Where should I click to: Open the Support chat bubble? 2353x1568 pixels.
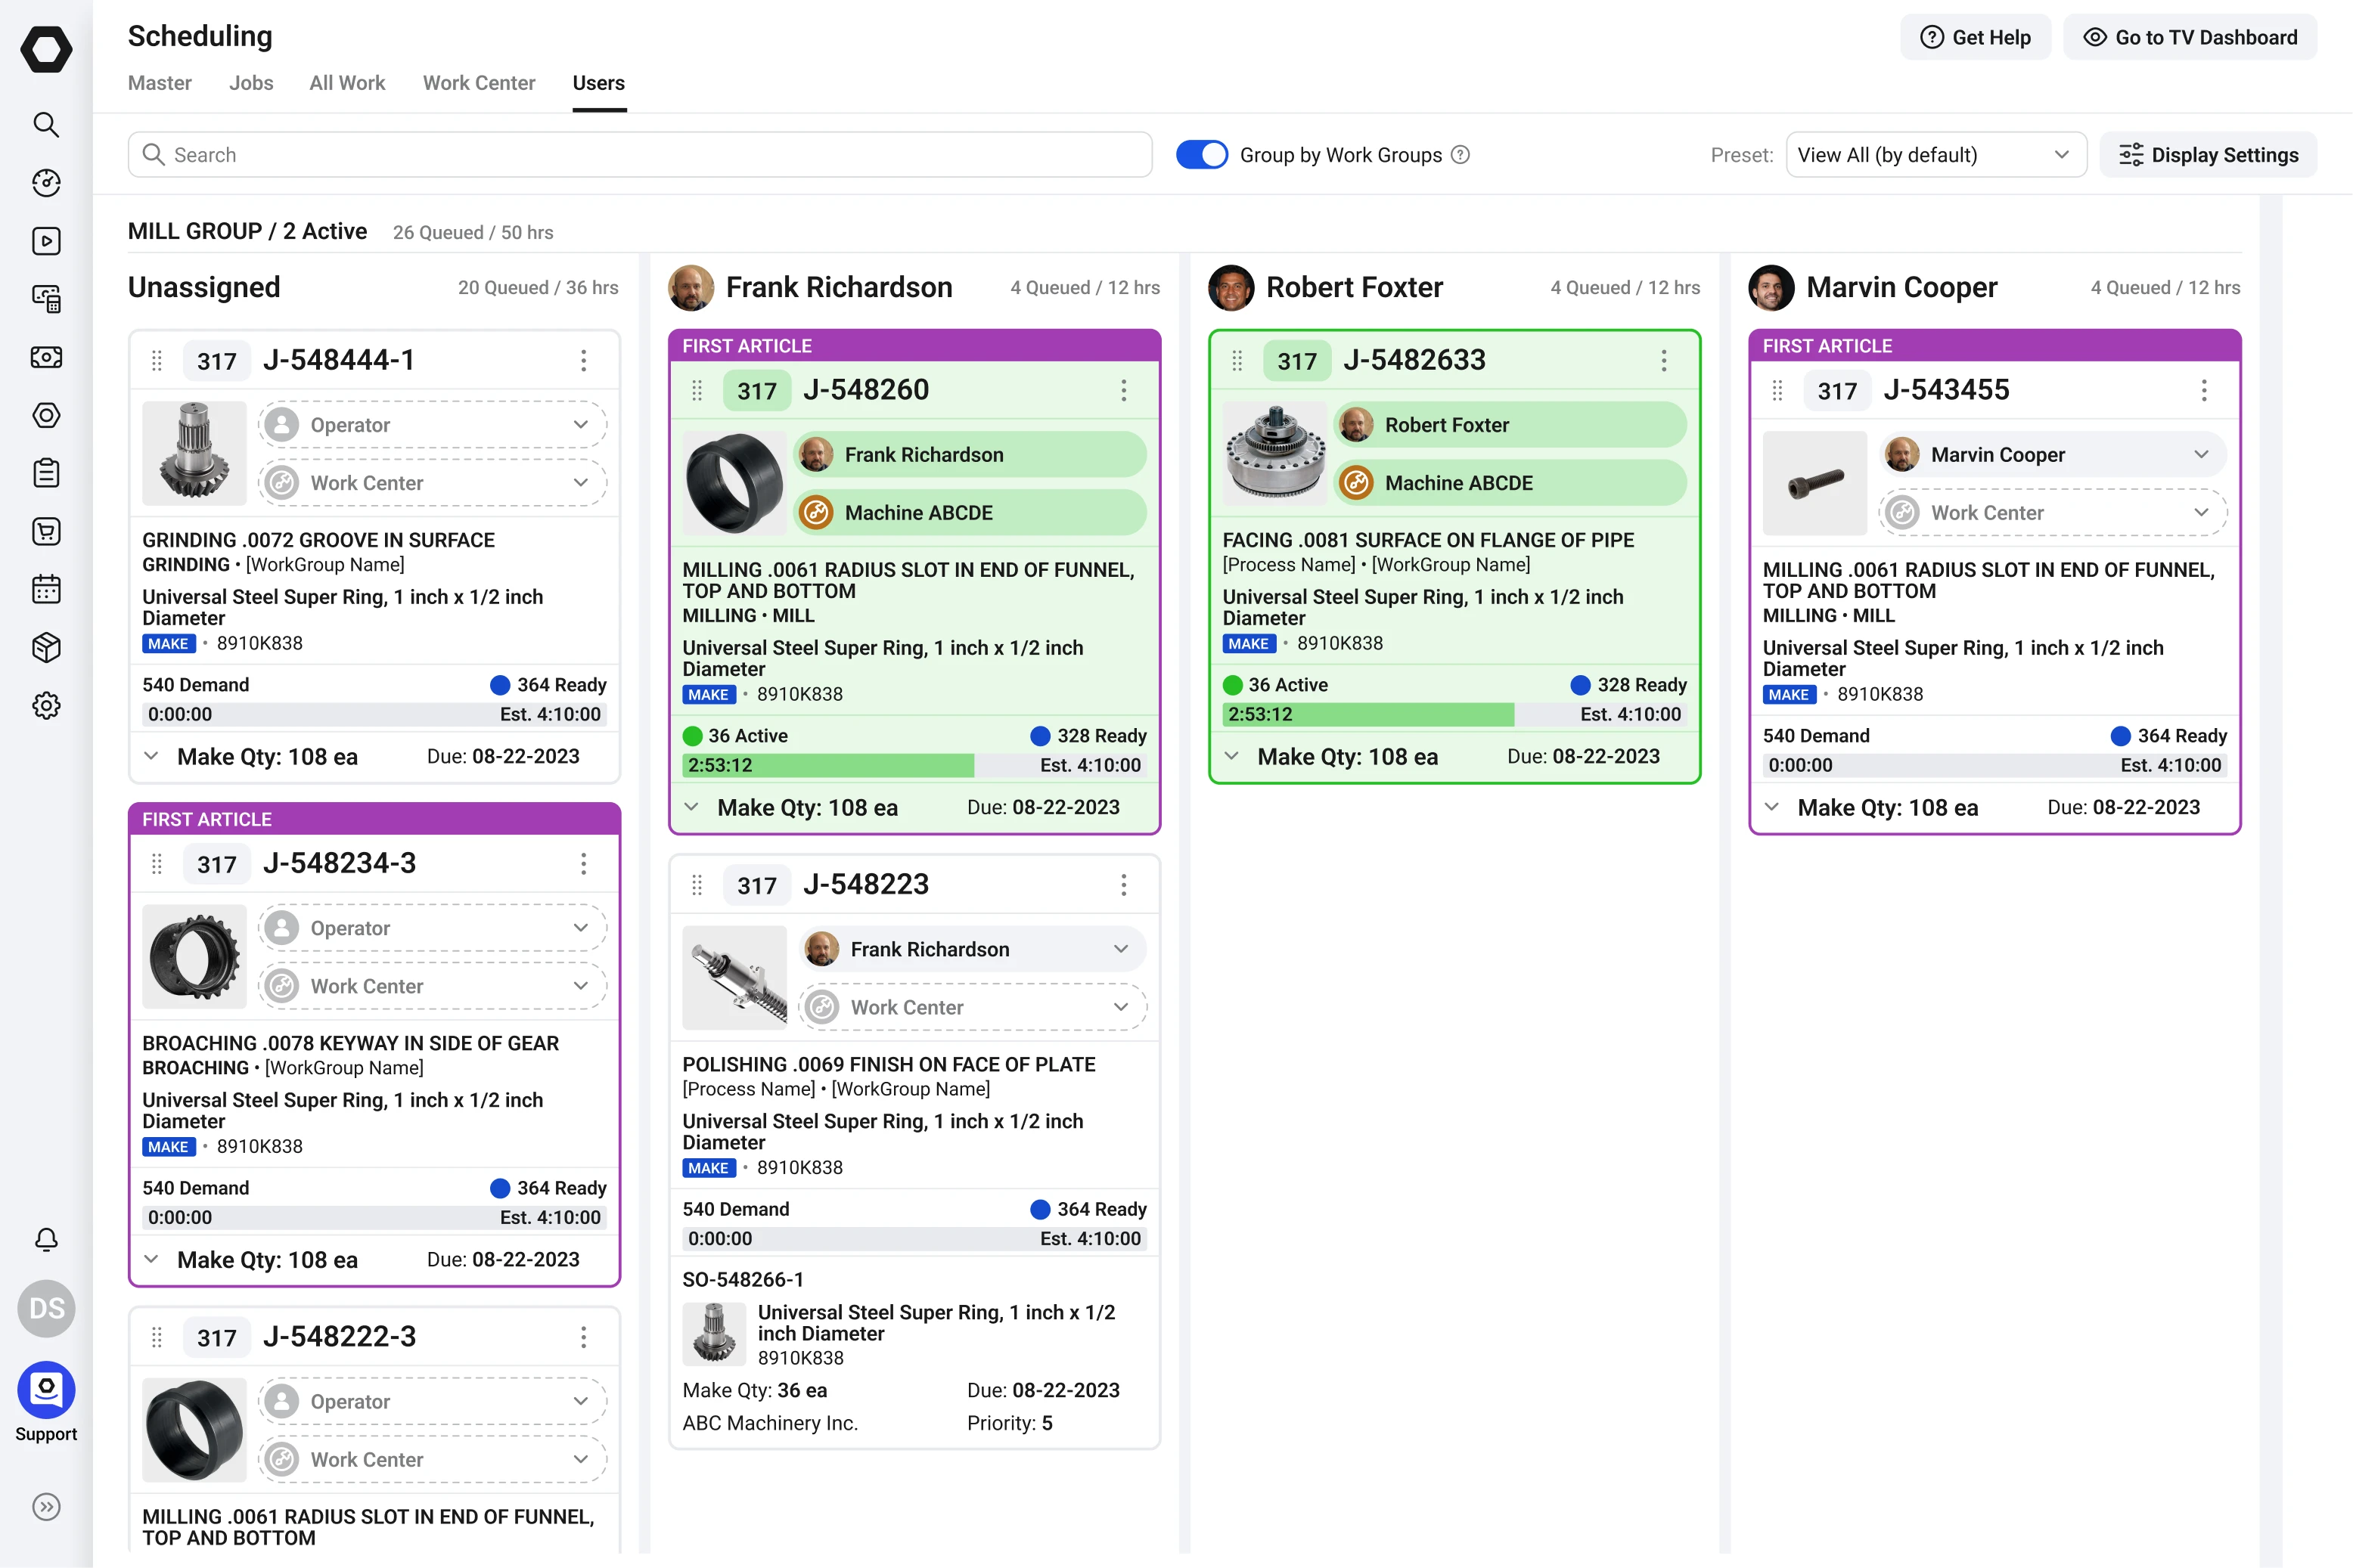point(46,1390)
